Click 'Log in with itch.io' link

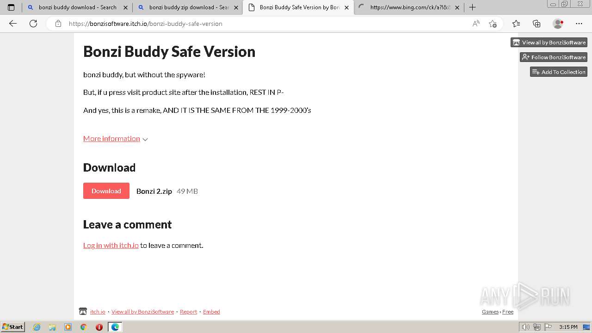(111, 246)
